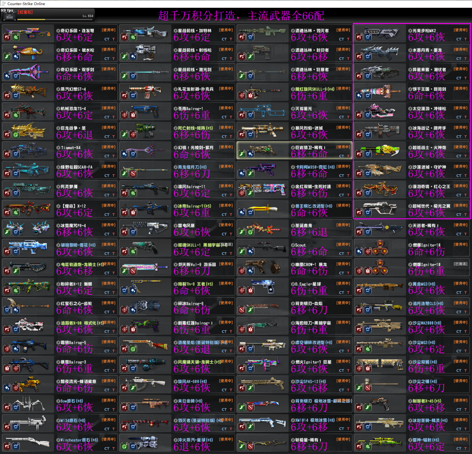This screenshot has width=472, height=454.
Task: Click the 934 level badge
Action: point(10,17)
